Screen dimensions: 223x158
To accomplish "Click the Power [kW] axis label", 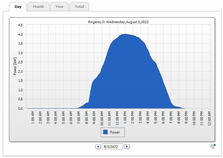I will tap(15, 66).
